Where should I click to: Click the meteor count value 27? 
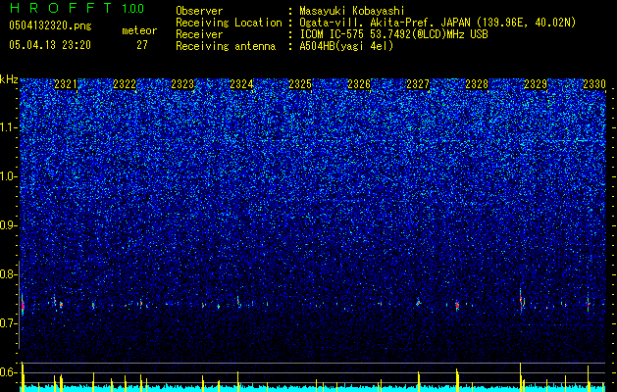[142, 45]
